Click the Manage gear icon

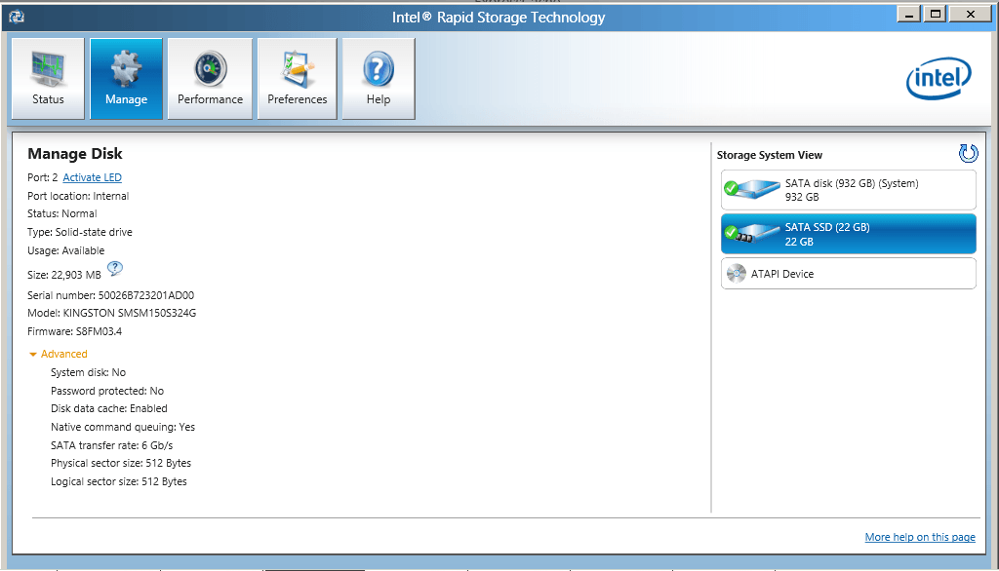pyautogui.click(x=126, y=68)
